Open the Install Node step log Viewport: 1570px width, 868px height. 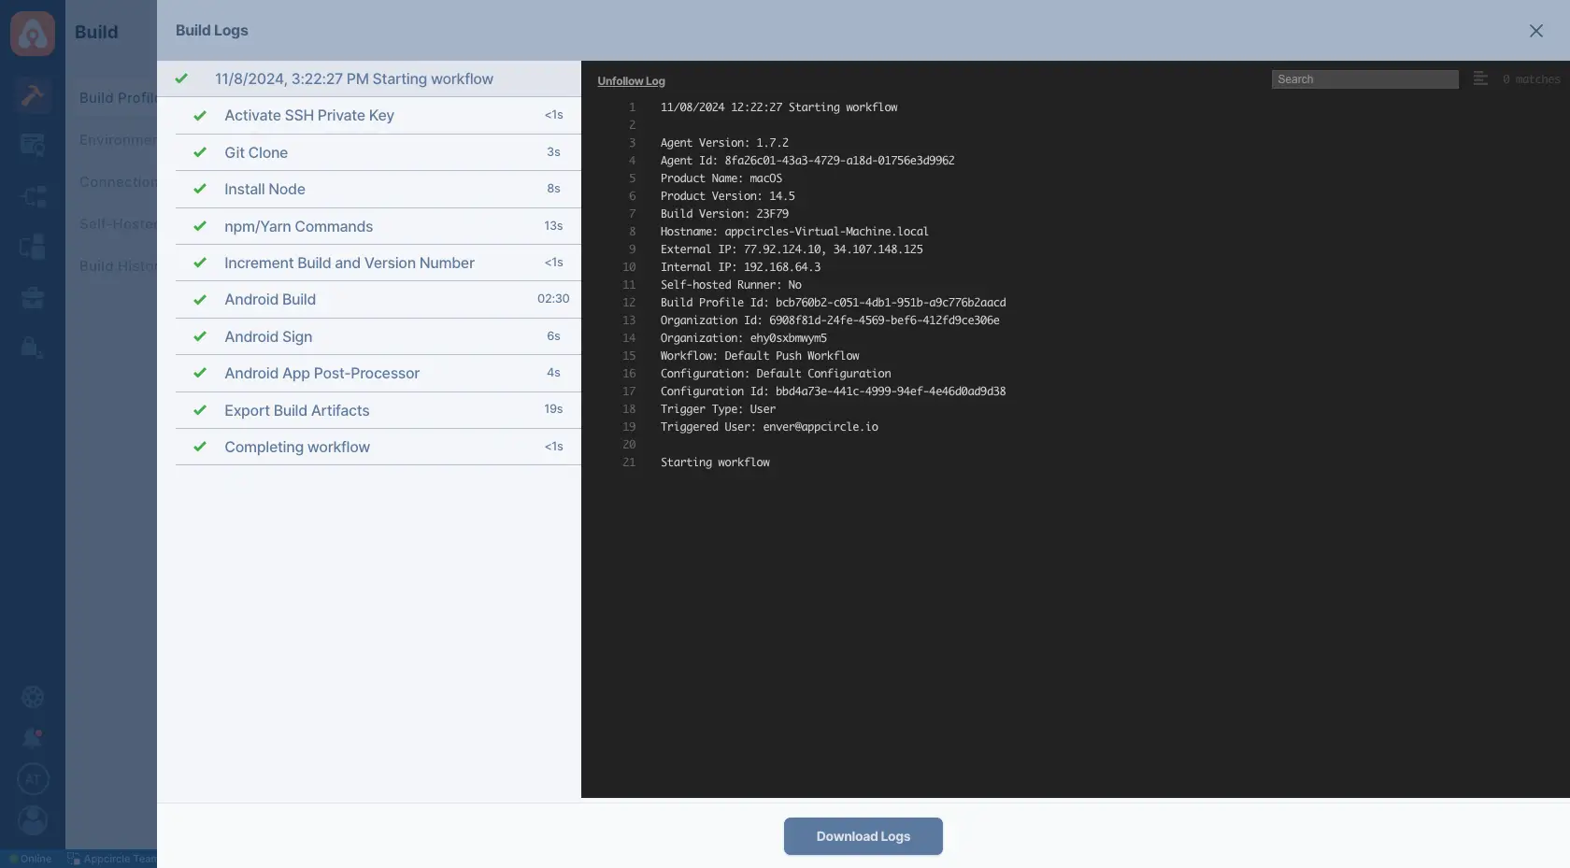click(x=378, y=189)
